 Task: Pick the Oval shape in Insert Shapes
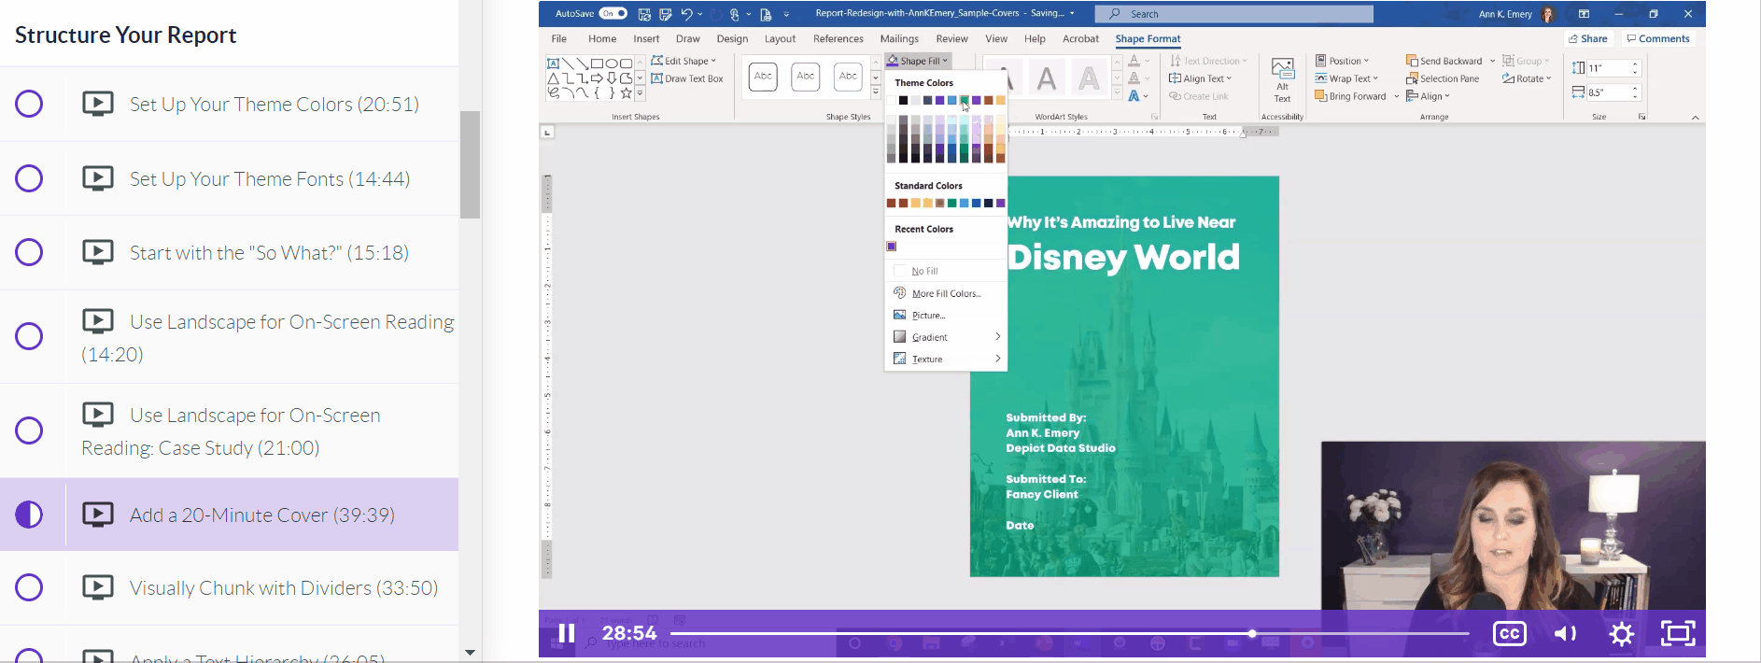tap(612, 63)
